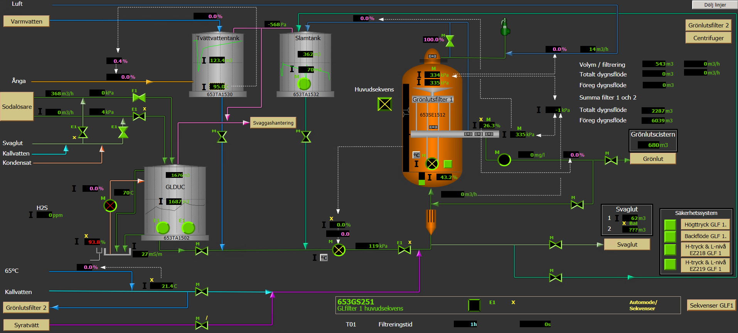Click the Huvudsekvens crossed-box sequence icon
This screenshot has width=738, height=333.
(x=384, y=104)
